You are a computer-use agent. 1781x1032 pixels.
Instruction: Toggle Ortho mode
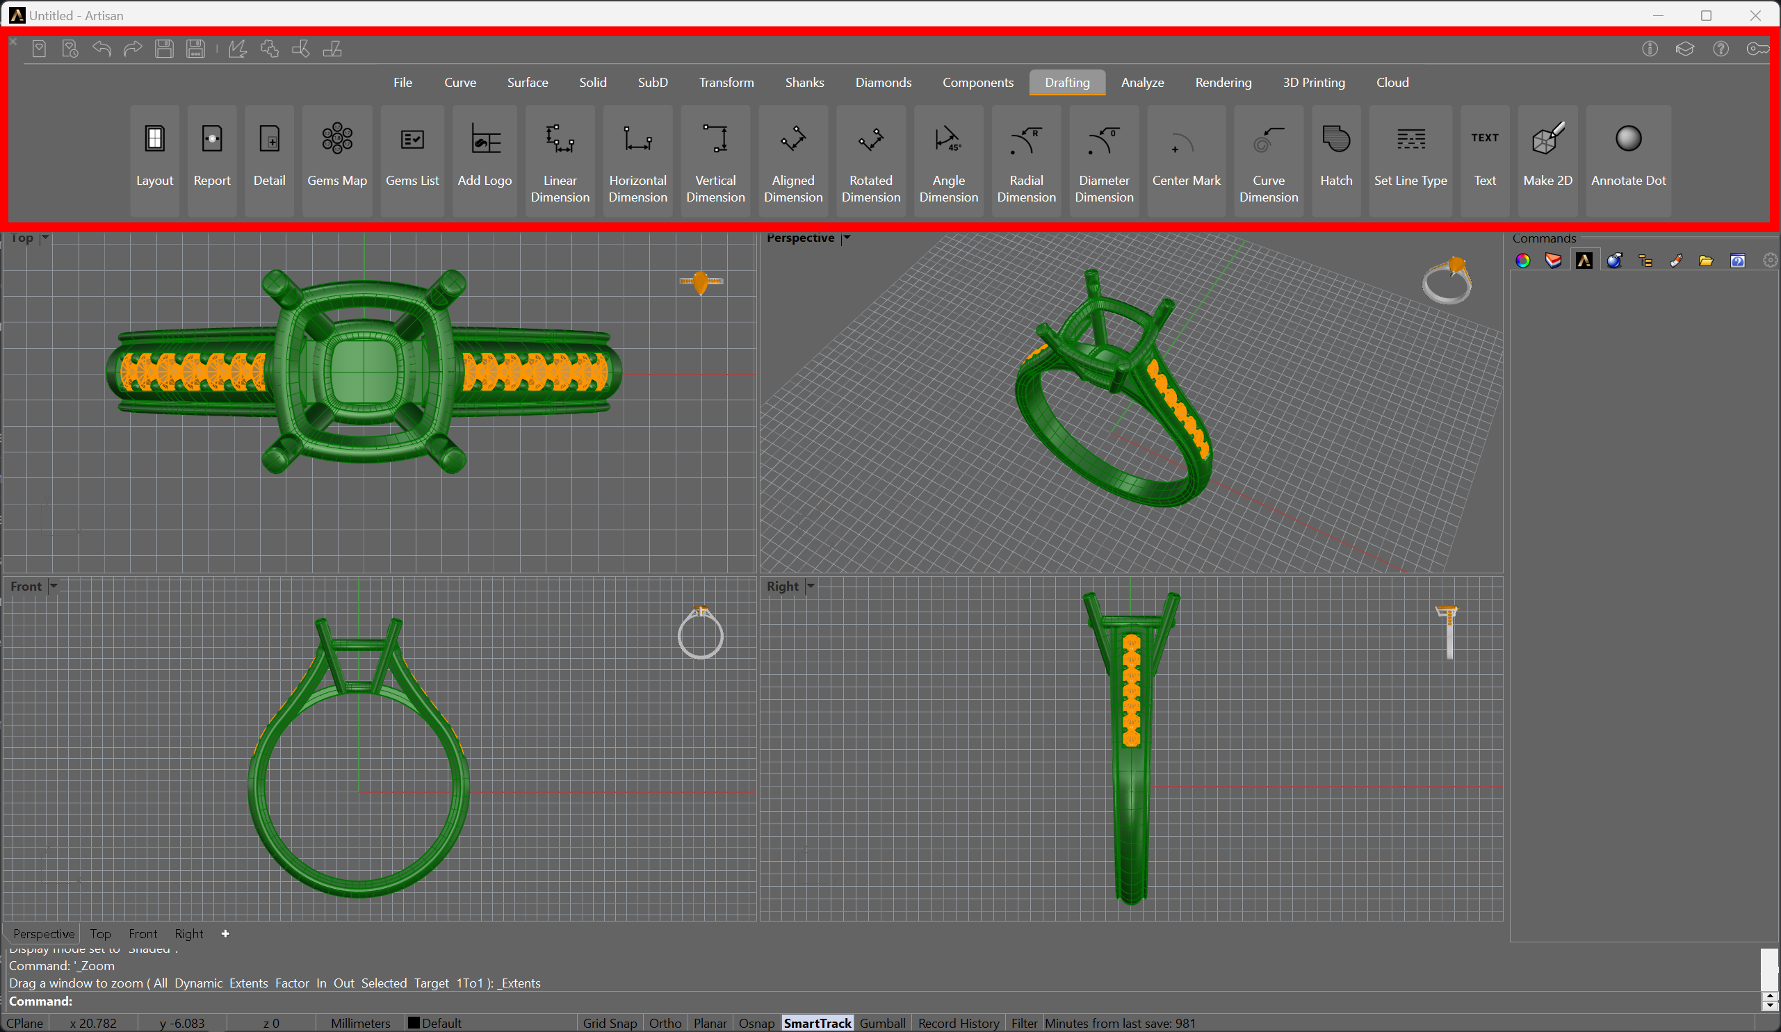pos(665,1023)
